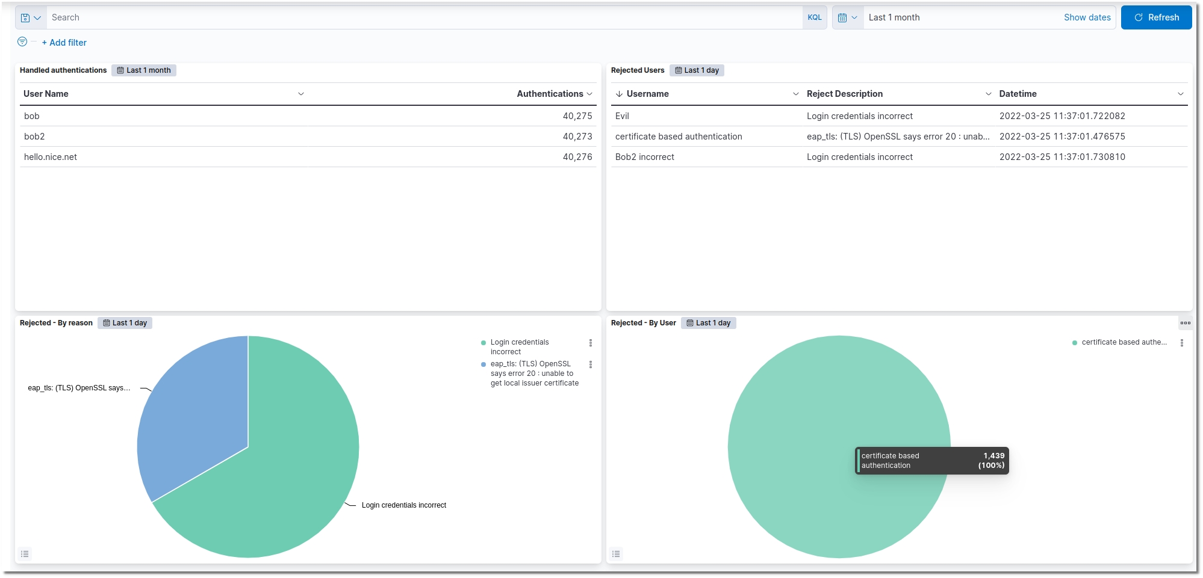Click the green Login credentials legend color dot

point(483,343)
